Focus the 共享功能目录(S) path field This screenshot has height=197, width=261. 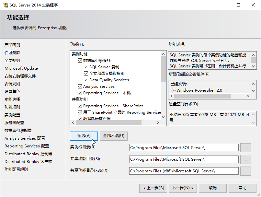click(x=184, y=159)
